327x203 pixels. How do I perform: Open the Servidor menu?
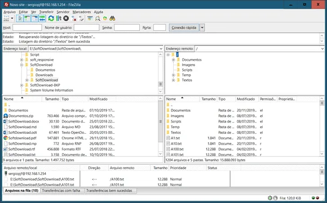(63, 12)
